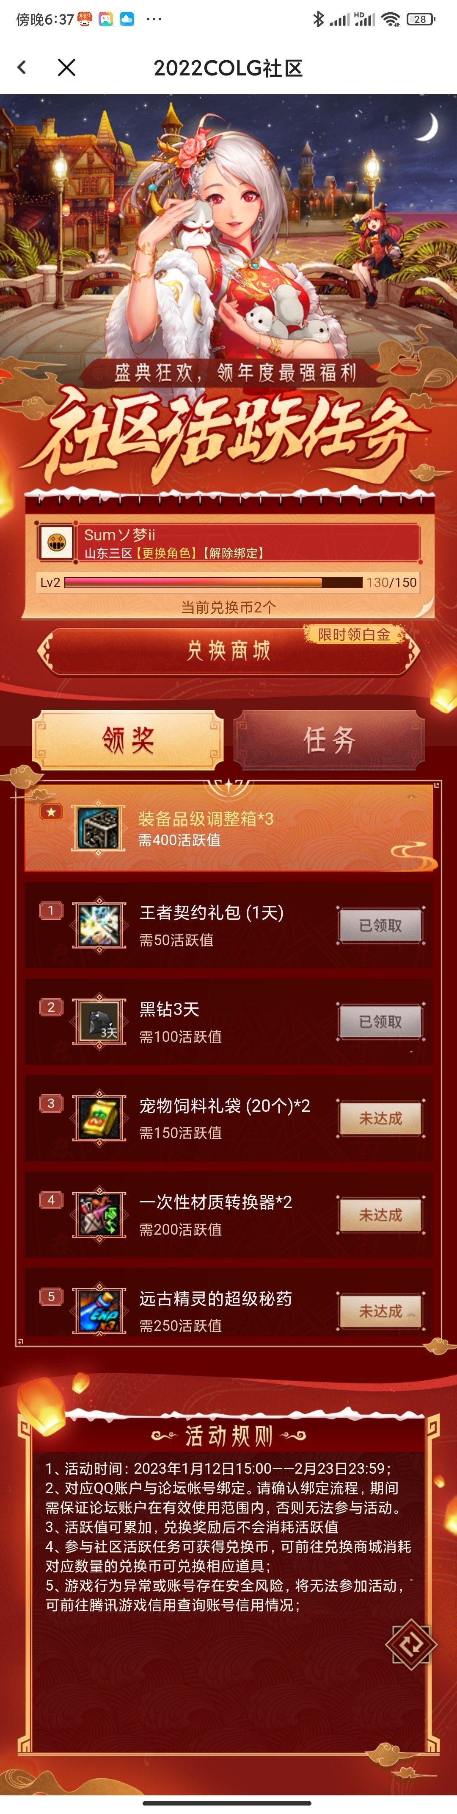Tap 已领取 button for 王者契约礼包
Image resolution: width=457 pixels, height=1814 pixels.
(380, 925)
